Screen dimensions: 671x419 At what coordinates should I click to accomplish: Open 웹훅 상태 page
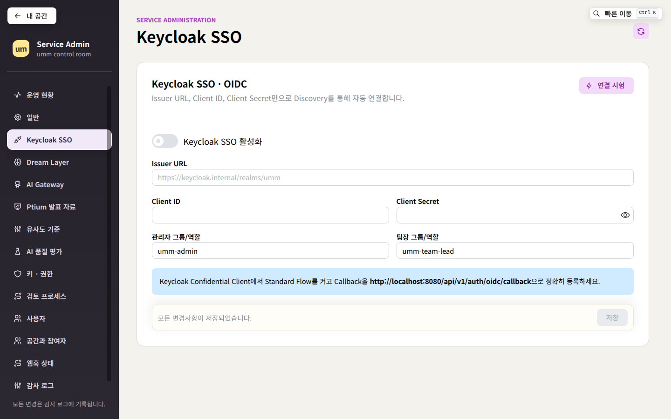pos(59,363)
